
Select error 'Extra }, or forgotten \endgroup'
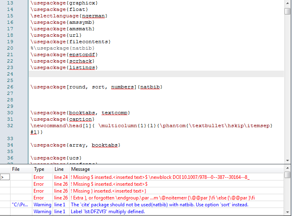tap(142, 198)
